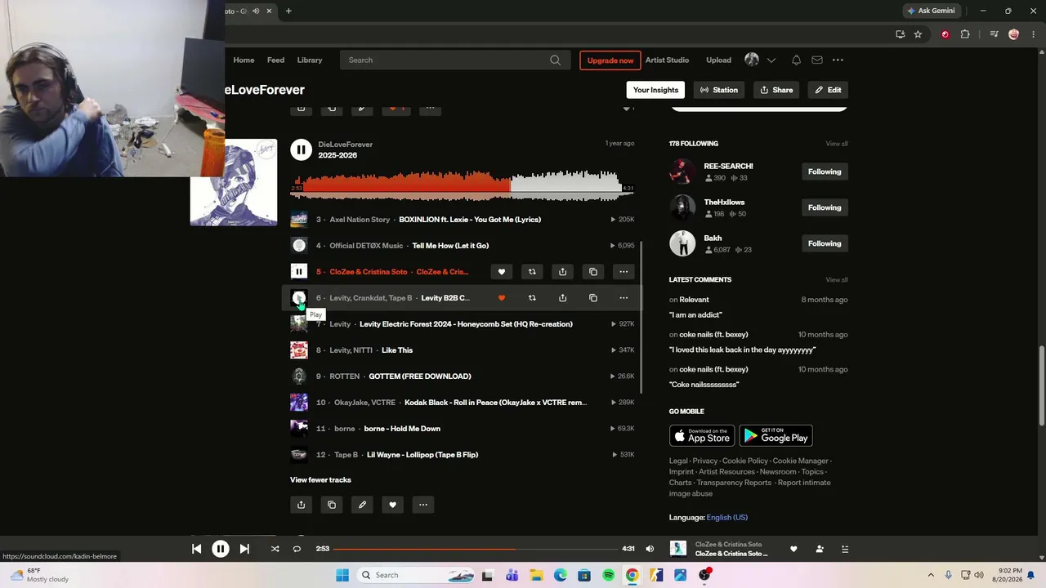Bookmark this page with the star icon
Viewport: 1046px width, 588px height.
pyautogui.click(x=918, y=34)
